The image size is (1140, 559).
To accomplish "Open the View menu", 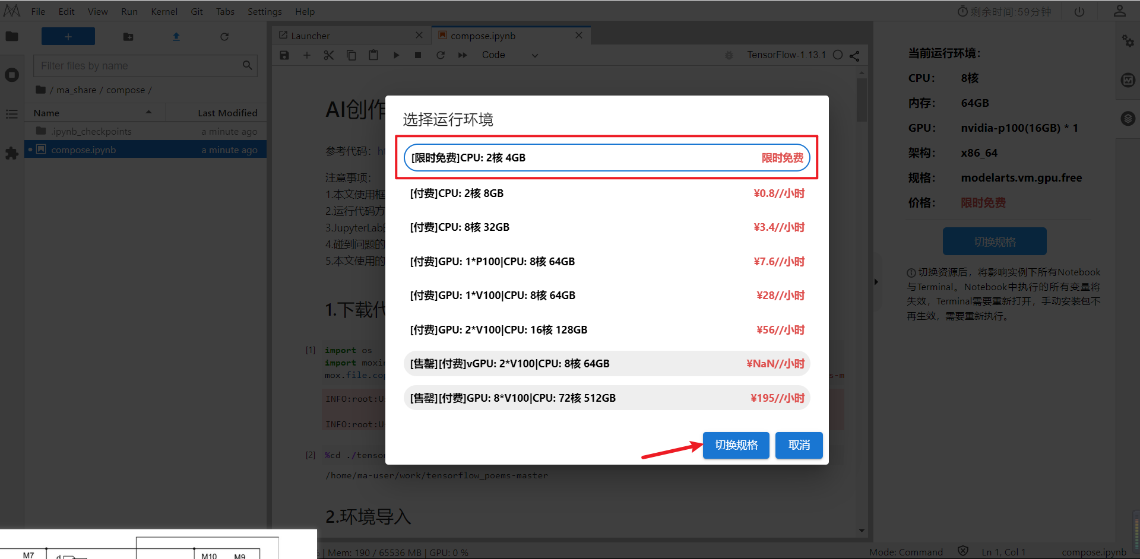I will [x=98, y=12].
